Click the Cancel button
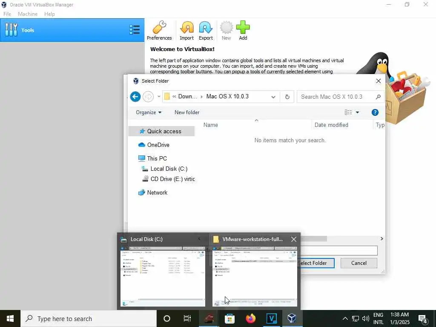 [x=359, y=263]
